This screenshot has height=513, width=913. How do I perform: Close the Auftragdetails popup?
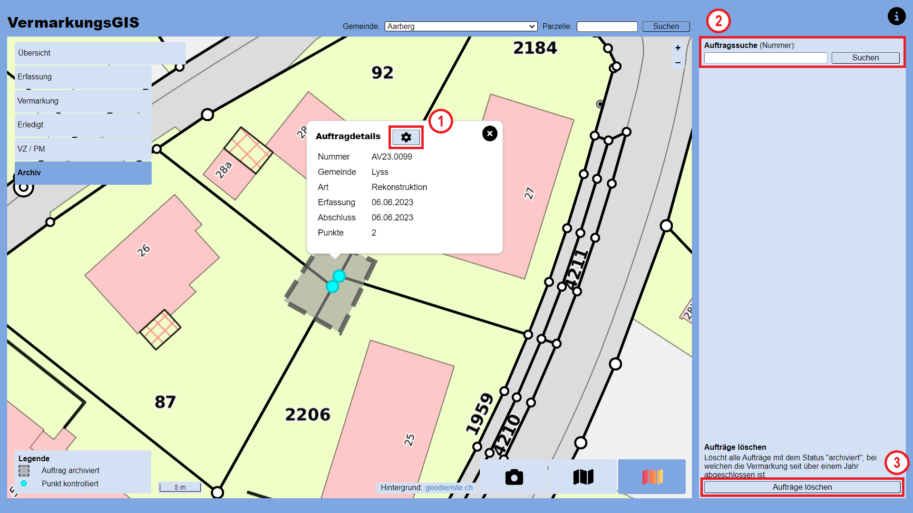490,133
